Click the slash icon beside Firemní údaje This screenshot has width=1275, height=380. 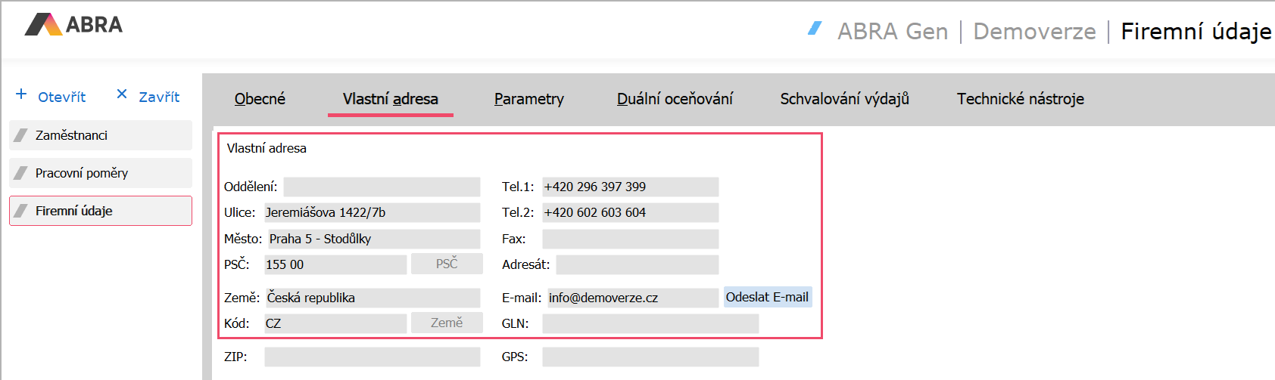pos(21,211)
